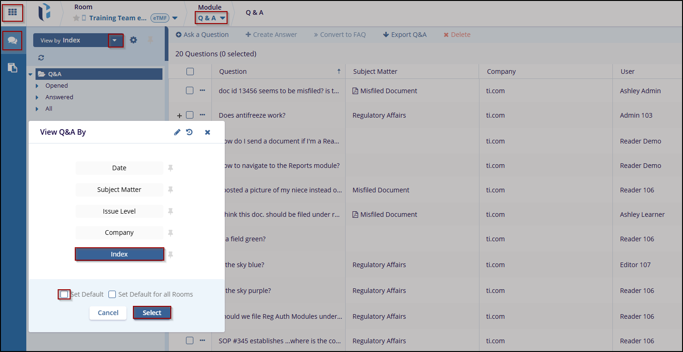Click the gear settings icon beside View by
Image resolution: width=683 pixels, height=352 pixels.
[x=133, y=40]
